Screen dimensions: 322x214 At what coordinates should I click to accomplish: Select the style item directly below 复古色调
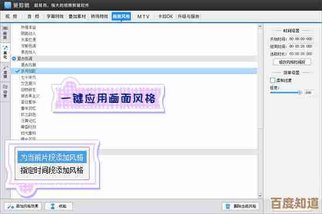pyautogui.click(x=29, y=65)
